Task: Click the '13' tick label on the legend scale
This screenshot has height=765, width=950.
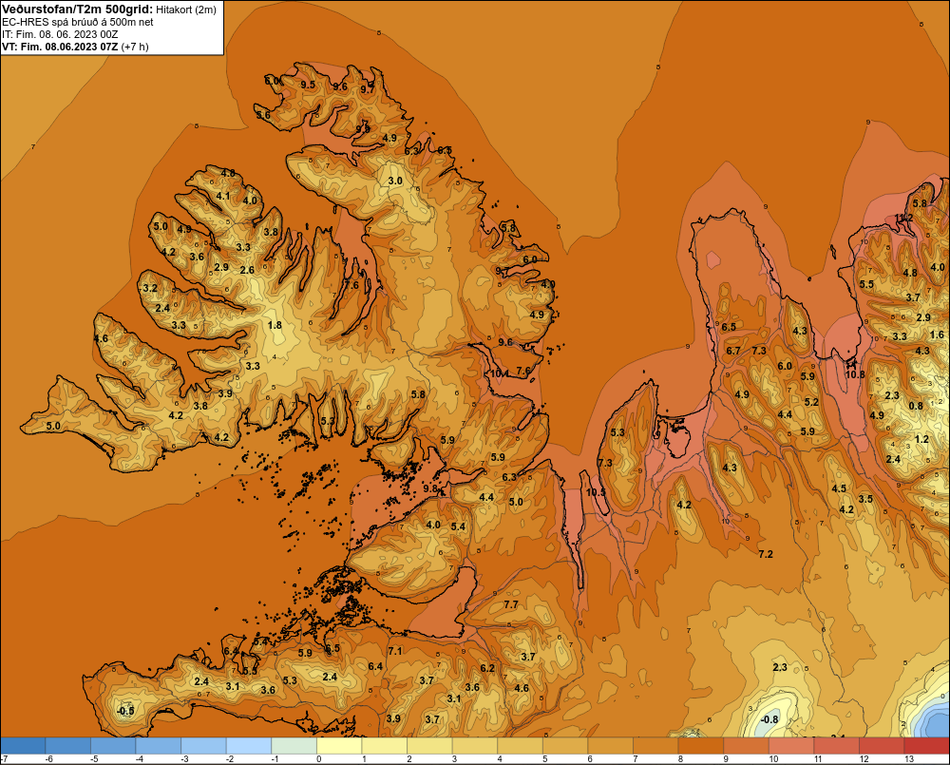Action: [909, 759]
